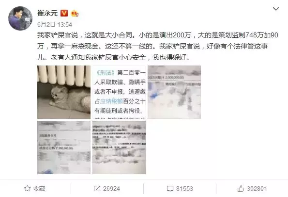The width and height of the screenshot is (288, 197).
Task: Click the post body text
Action: [x=158, y=46]
